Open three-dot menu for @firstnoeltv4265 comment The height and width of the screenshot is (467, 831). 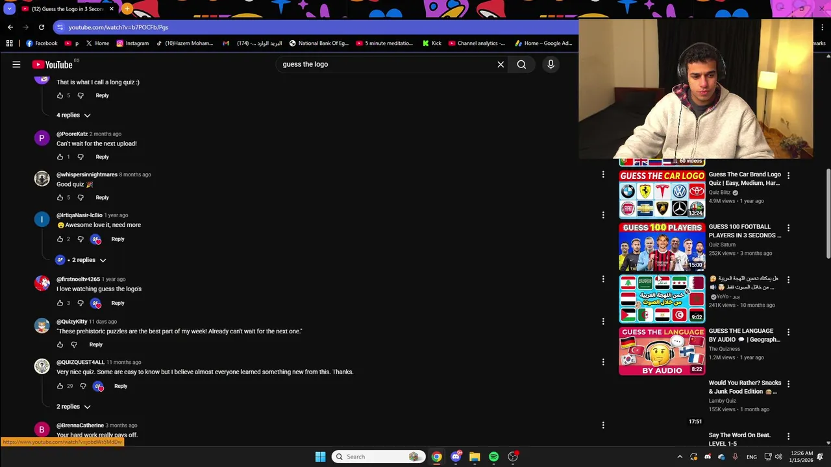(603, 279)
